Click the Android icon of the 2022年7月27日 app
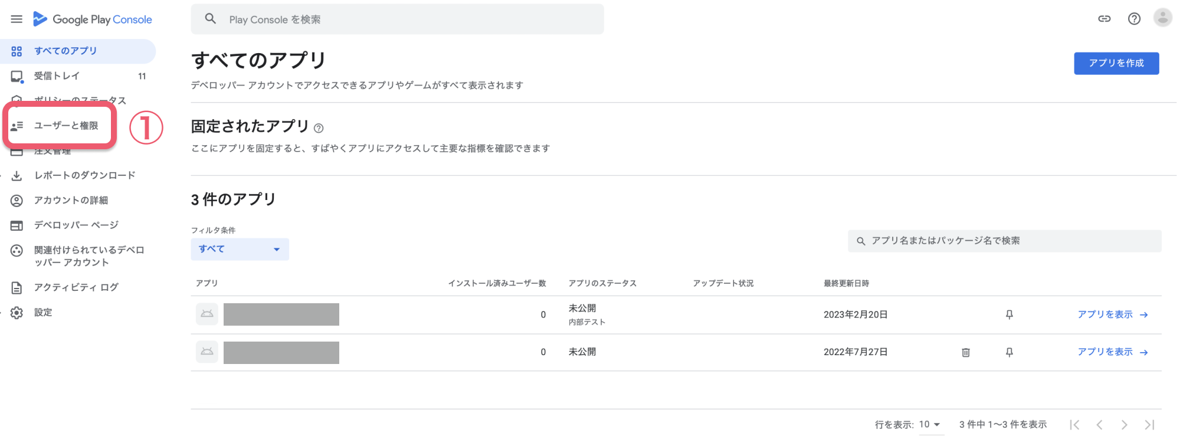Viewport: 1180px width, 446px height. pos(207,352)
